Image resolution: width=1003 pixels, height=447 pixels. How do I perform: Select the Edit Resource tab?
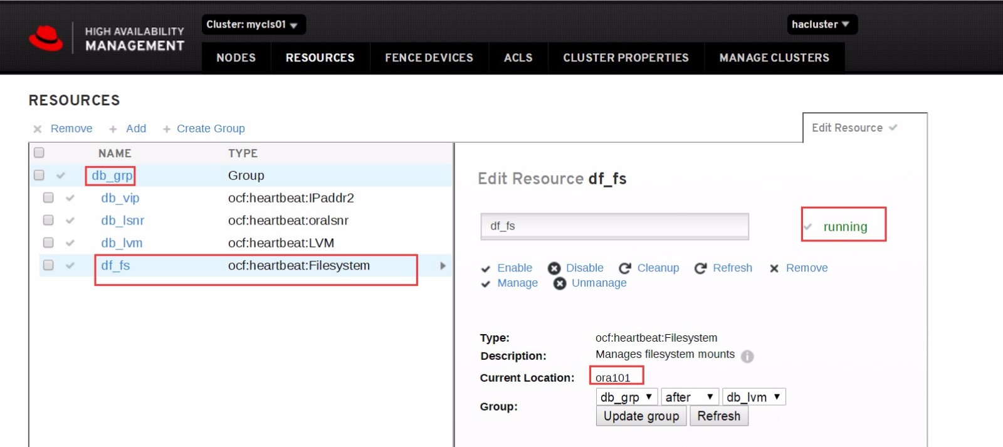[x=865, y=128]
